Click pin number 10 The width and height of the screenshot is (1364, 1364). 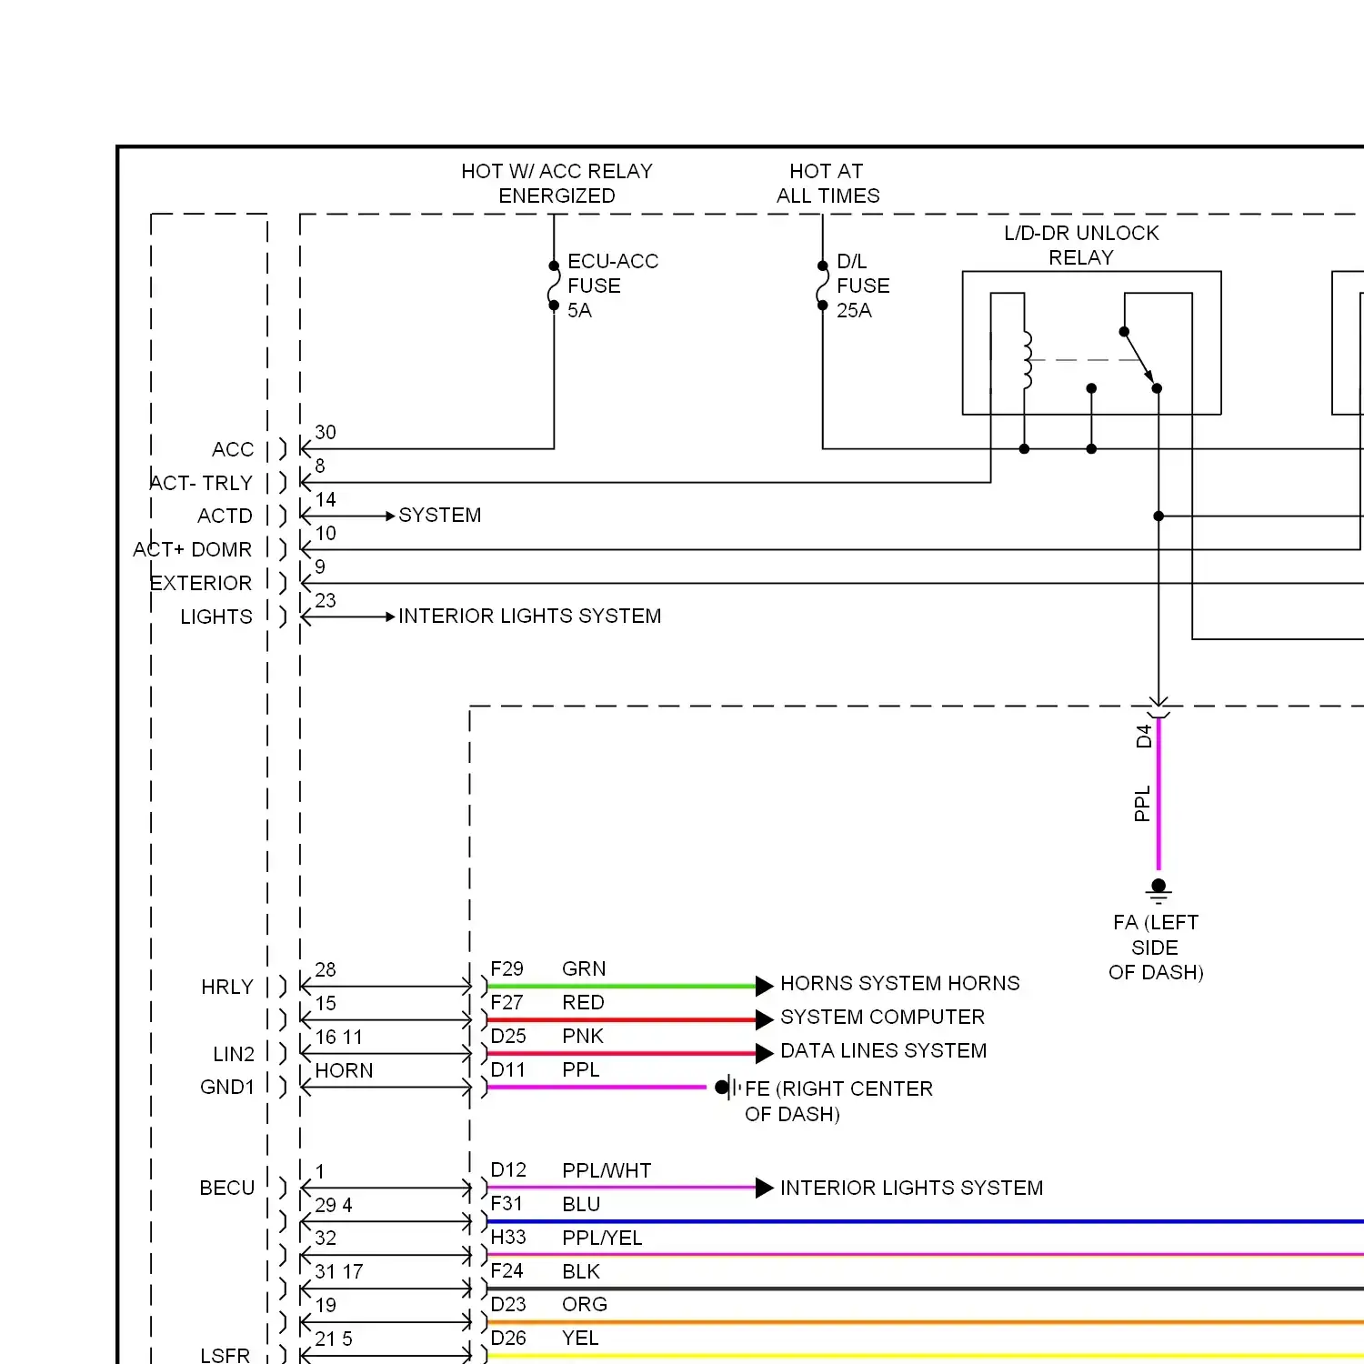[x=326, y=533]
